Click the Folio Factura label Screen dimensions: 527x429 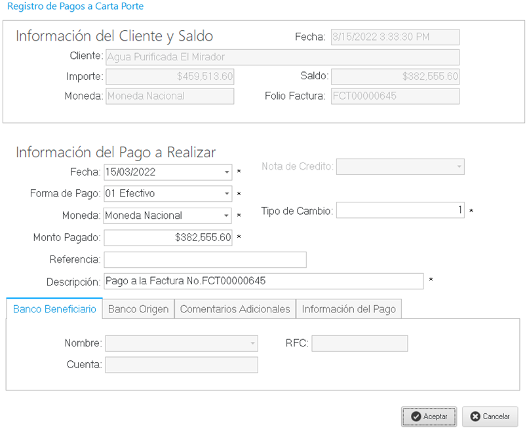click(295, 96)
